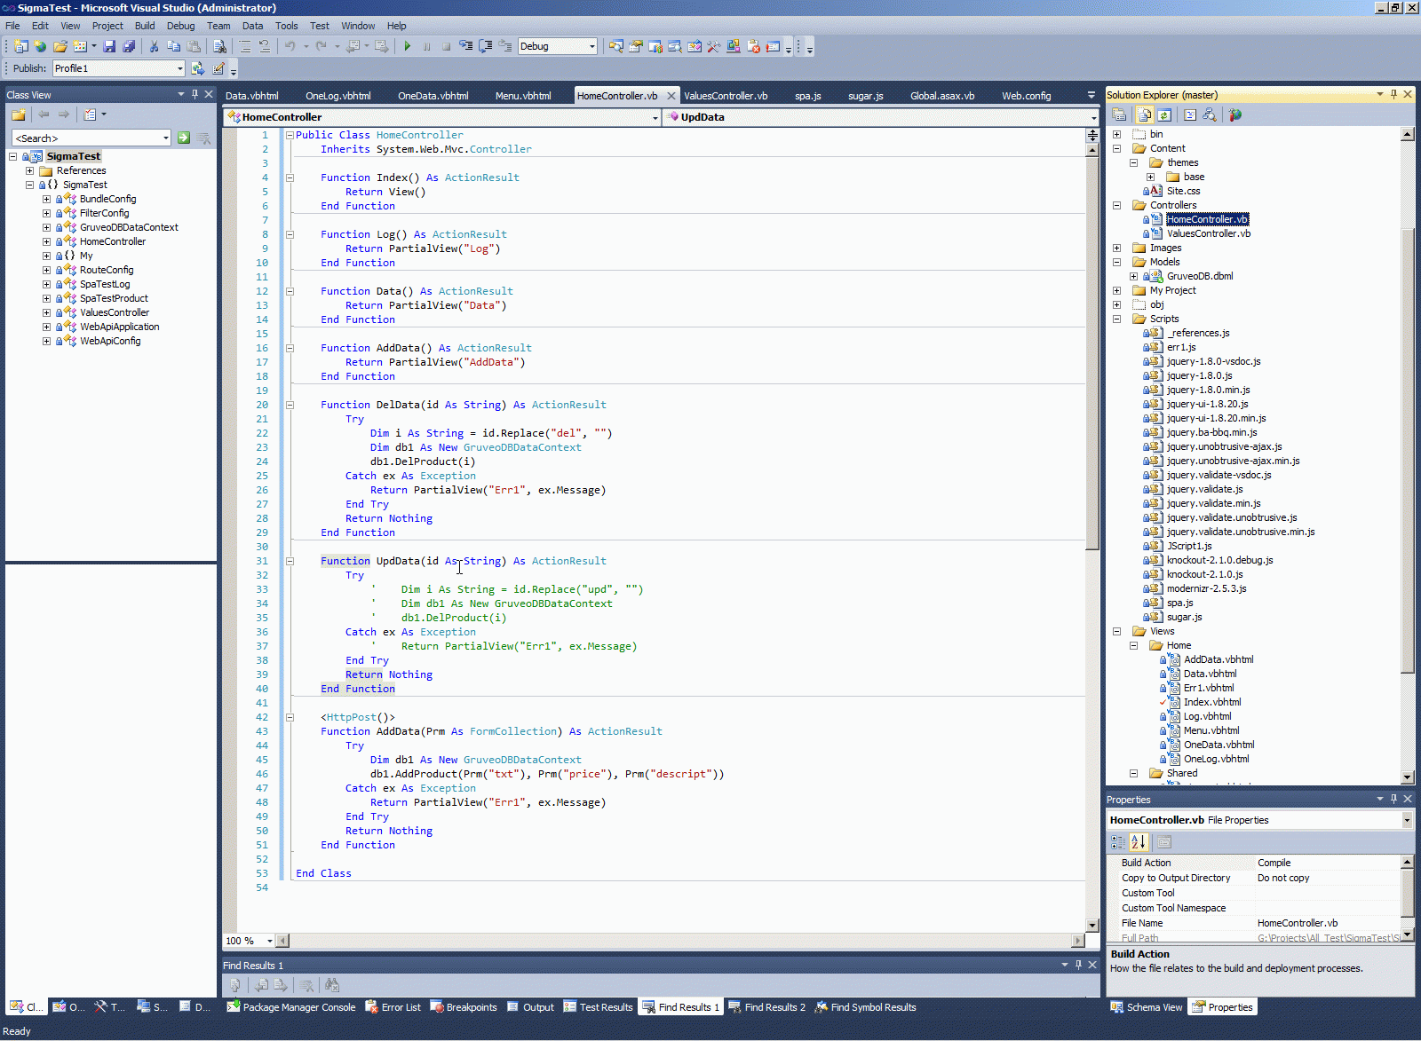Click New Folder icon in Class View
The width and height of the screenshot is (1421, 1041).
pyautogui.click(x=19, y=114)
